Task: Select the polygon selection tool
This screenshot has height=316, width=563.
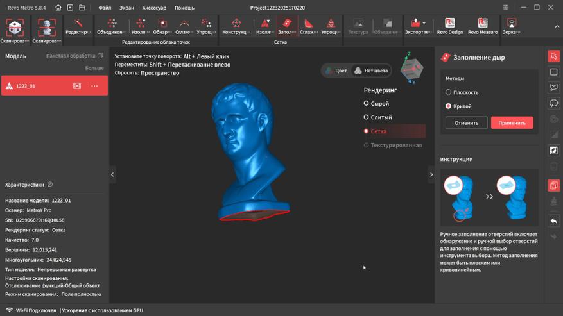Action: 553,88
